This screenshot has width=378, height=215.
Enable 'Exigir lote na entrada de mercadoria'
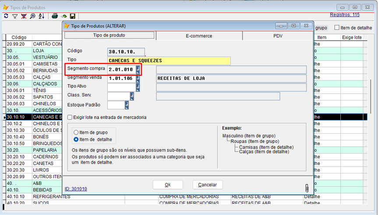click(x=70, y=118)
